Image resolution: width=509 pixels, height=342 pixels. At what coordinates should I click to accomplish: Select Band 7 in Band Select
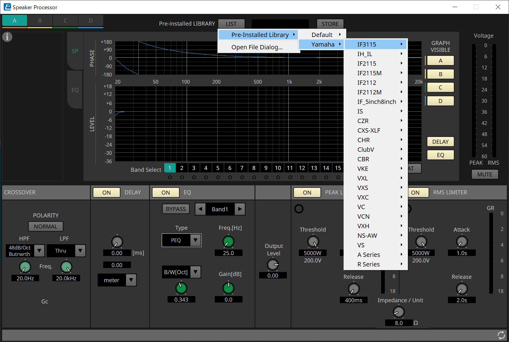[242, 168]
